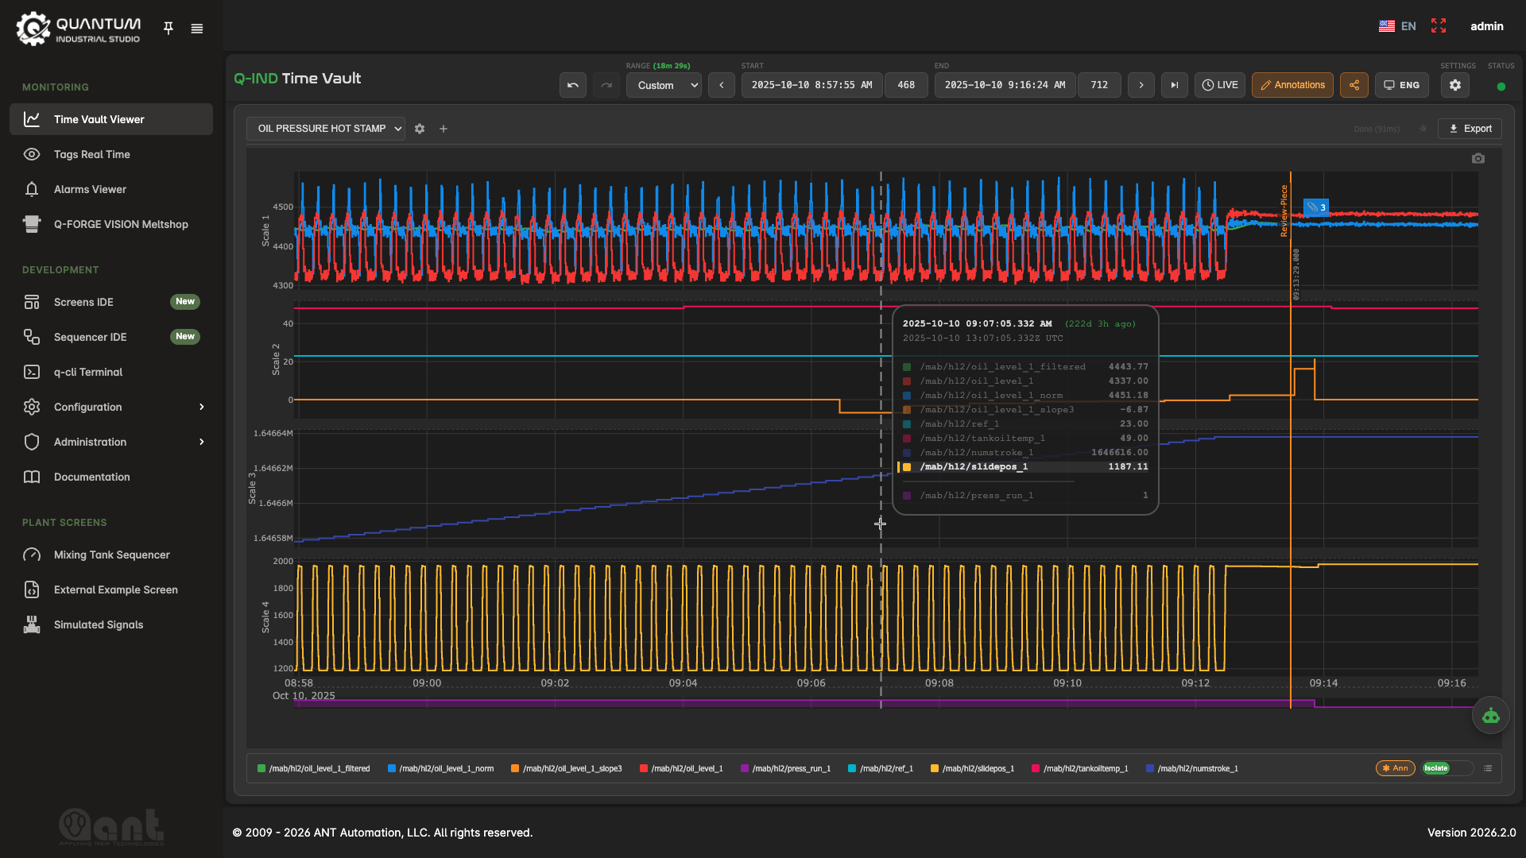Open the paperclip annotation marker 3
Screen dimensions: 1526x858
point(1316,207)
